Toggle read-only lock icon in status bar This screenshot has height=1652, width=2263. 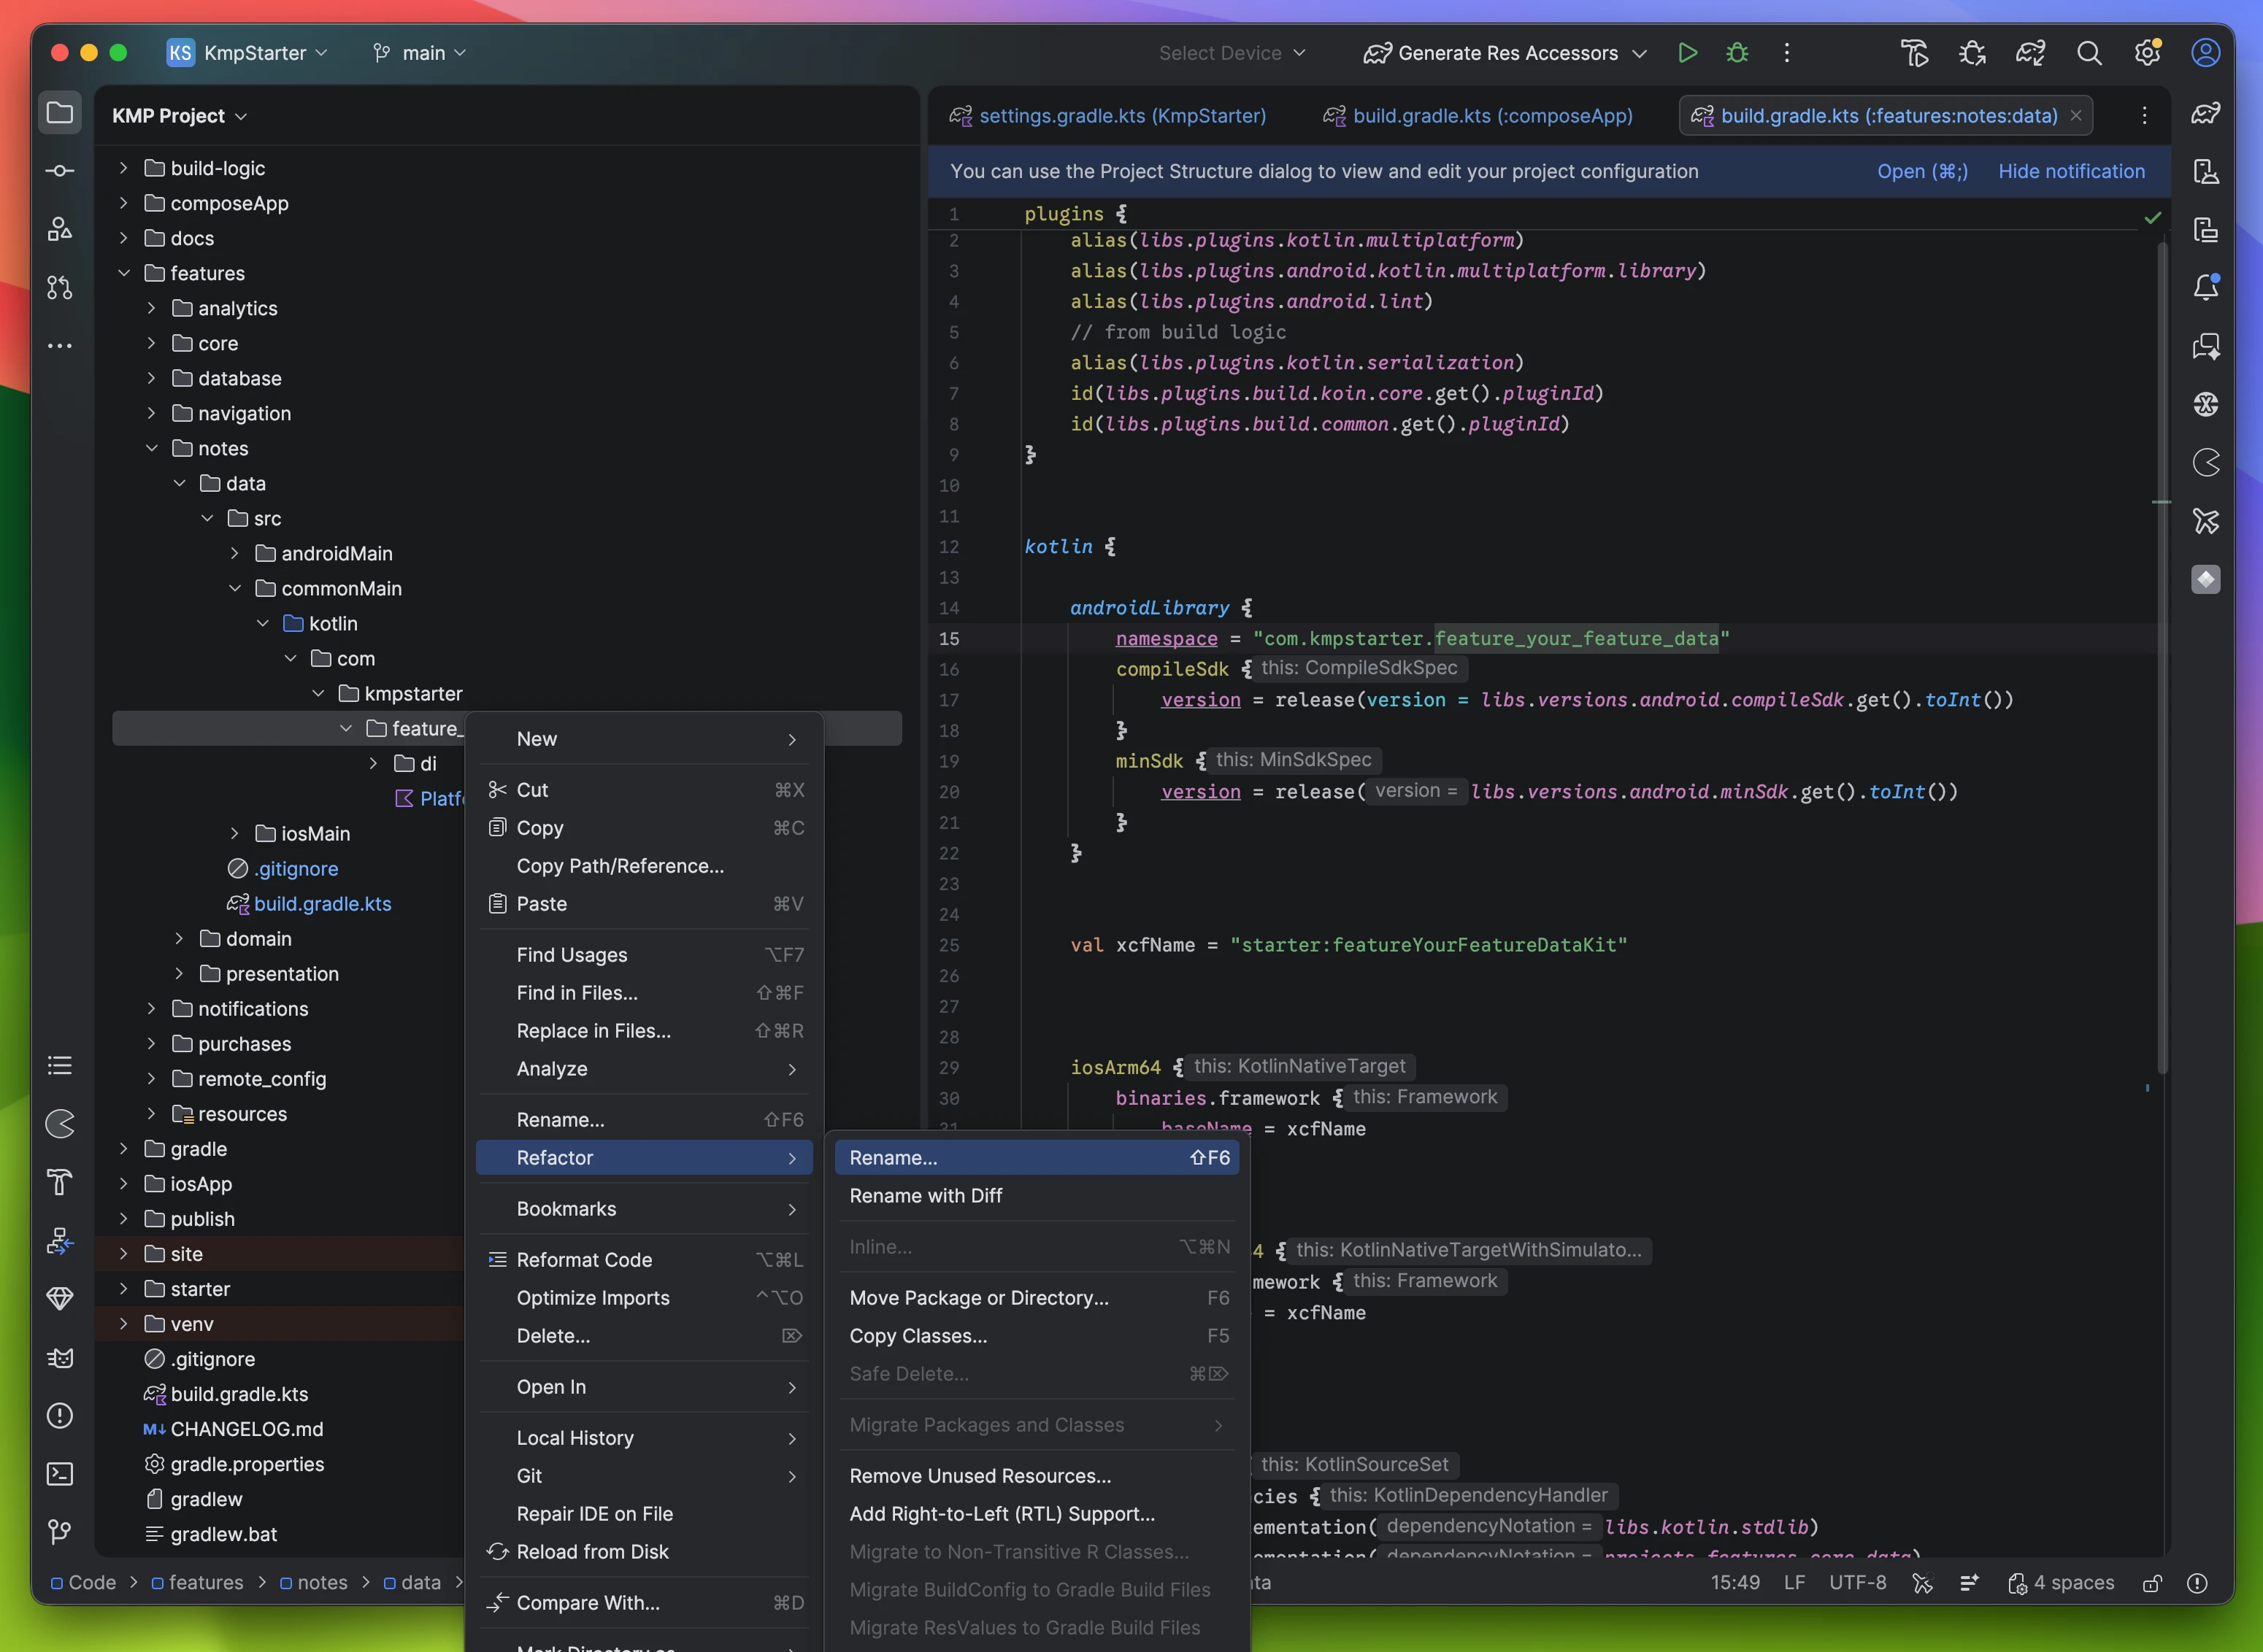coord(2152,1583)
